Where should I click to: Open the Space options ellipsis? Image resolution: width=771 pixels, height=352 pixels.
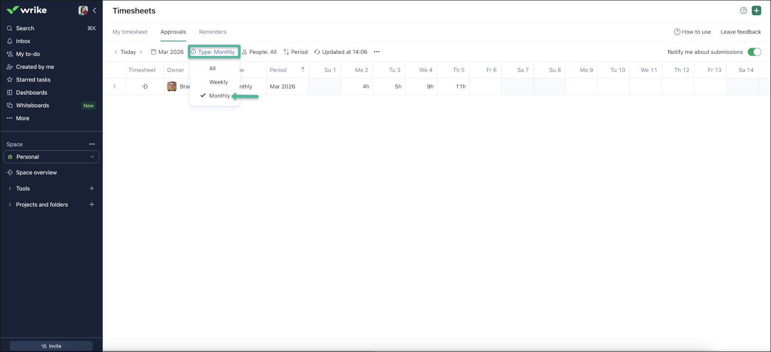coord(92,144)
